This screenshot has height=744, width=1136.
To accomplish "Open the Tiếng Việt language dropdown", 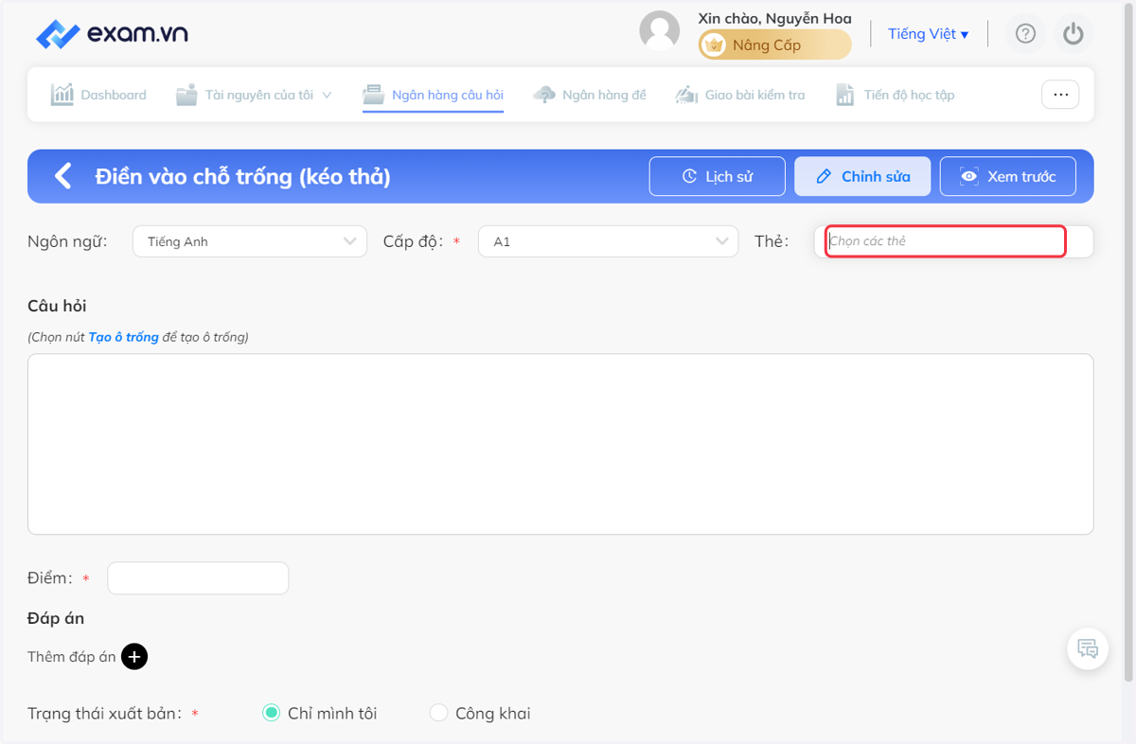I will [x=928, y=34].
